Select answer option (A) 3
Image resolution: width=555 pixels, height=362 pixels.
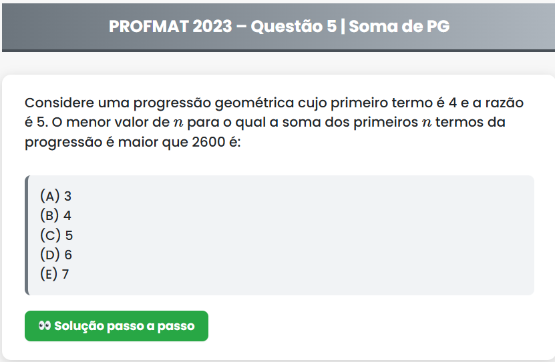[55, 196]
